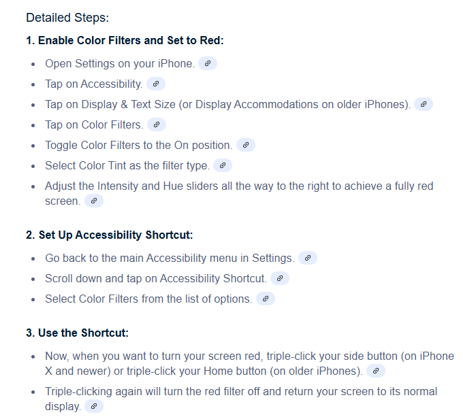Open citation for 'Toggle Color Filters to On'

tap(246, 145)
